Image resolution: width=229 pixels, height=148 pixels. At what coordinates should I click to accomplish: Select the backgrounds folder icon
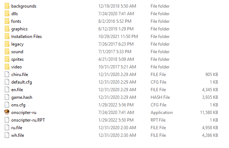(x=7, y=6)
